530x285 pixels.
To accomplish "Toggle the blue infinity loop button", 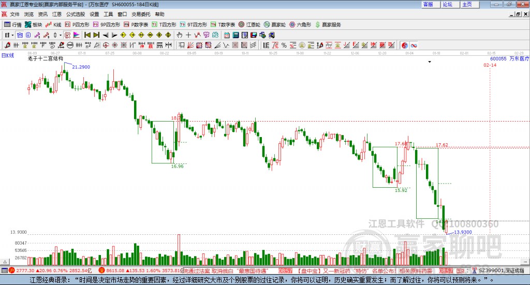I will coord(414,45).
